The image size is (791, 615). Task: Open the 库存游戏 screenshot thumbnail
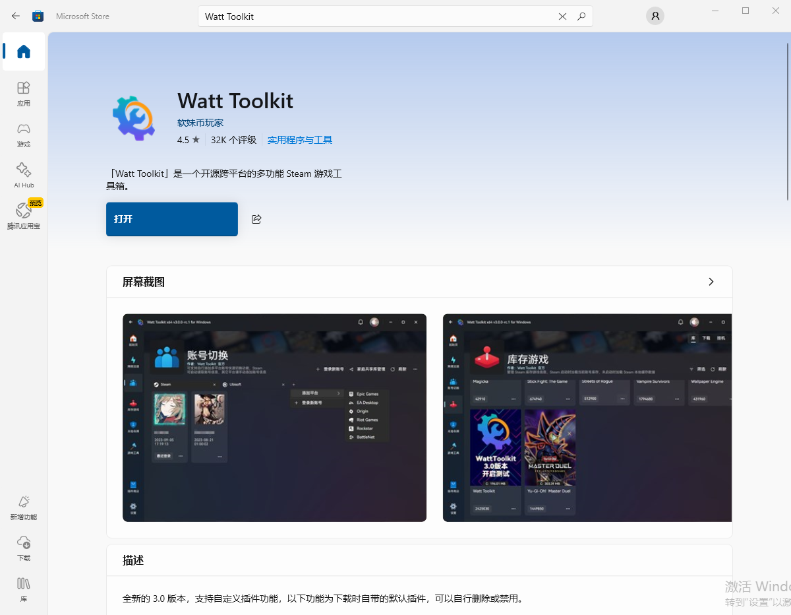pyautogui.click(x=587, y=418)
